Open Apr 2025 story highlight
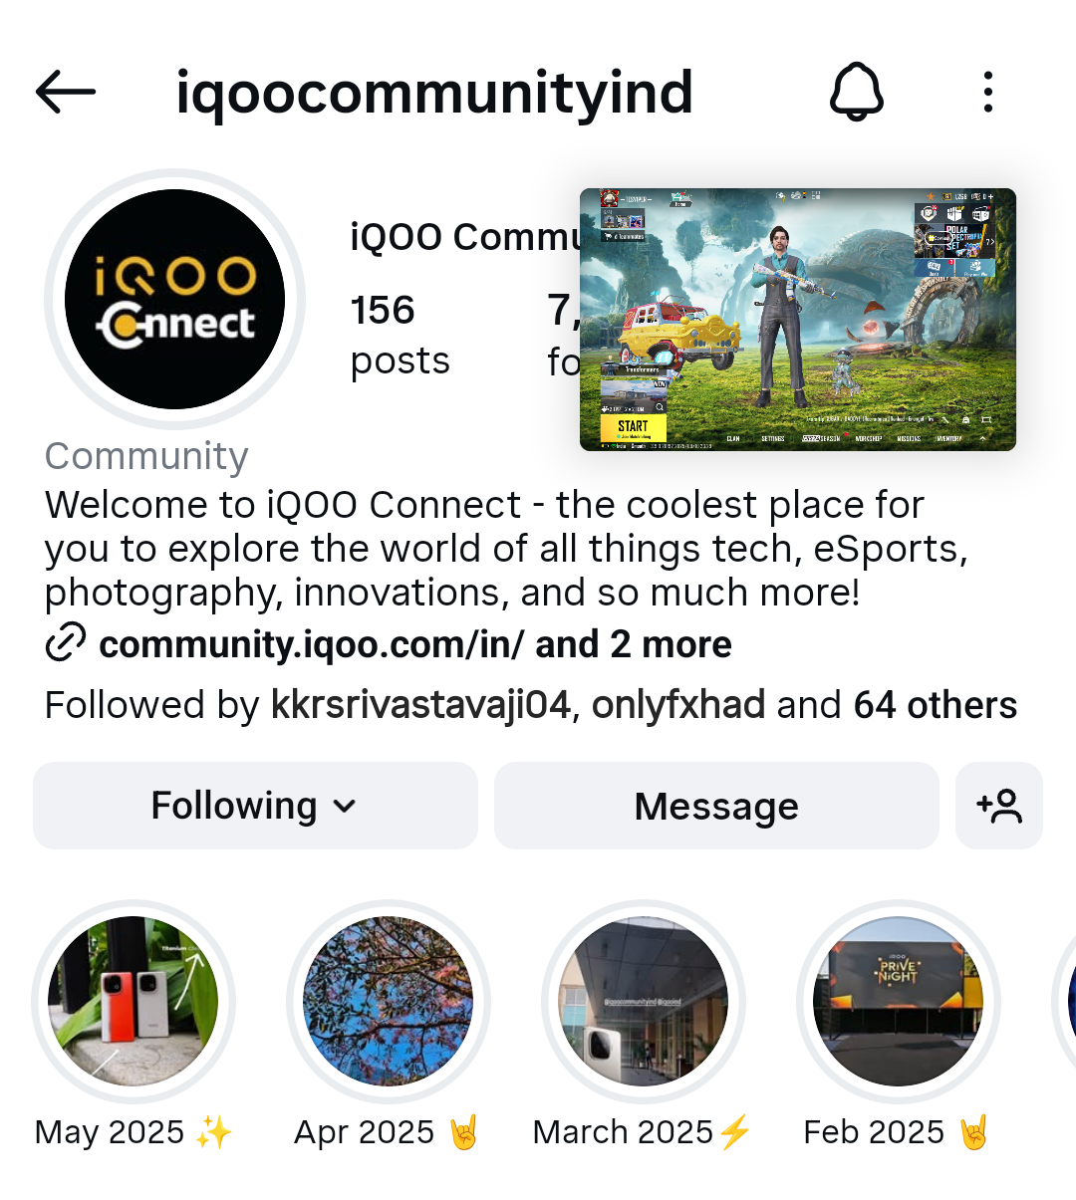 pyautogui.click(x=389, y=1001)
